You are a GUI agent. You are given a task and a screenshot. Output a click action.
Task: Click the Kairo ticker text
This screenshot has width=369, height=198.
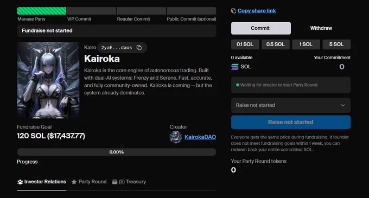click(90, 48)
